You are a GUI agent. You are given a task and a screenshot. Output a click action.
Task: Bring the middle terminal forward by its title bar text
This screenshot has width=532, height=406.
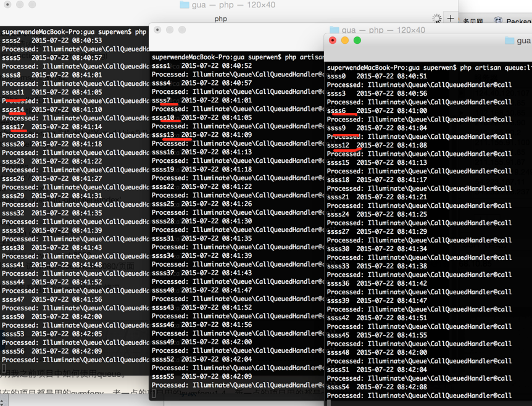pyautogui.click(x=383, y=30)
